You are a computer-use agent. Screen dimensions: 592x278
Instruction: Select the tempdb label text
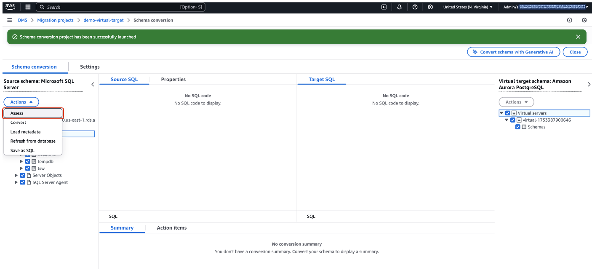[x=45, y=162]
